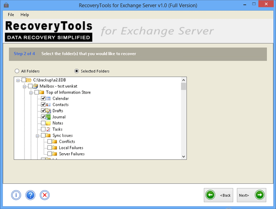276x209 pixels.
Task: Click the folder tree scroll up arrow
Action: 184,80
